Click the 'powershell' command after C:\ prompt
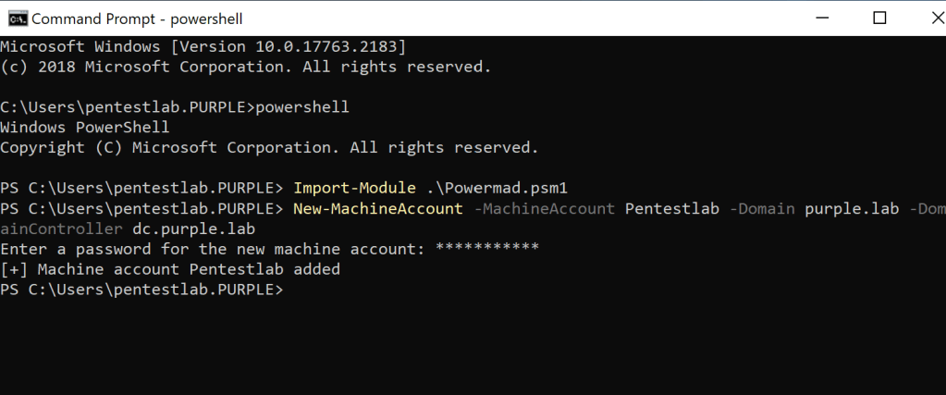 [301, 107]
